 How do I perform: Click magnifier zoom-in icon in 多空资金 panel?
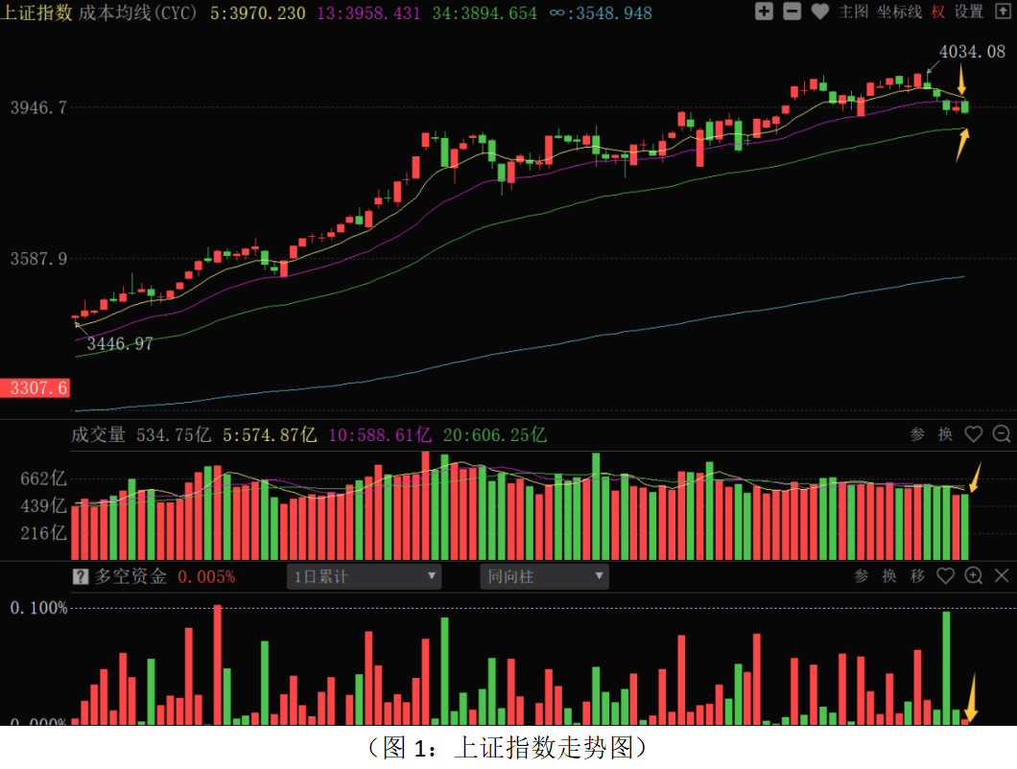pos(974,575)
